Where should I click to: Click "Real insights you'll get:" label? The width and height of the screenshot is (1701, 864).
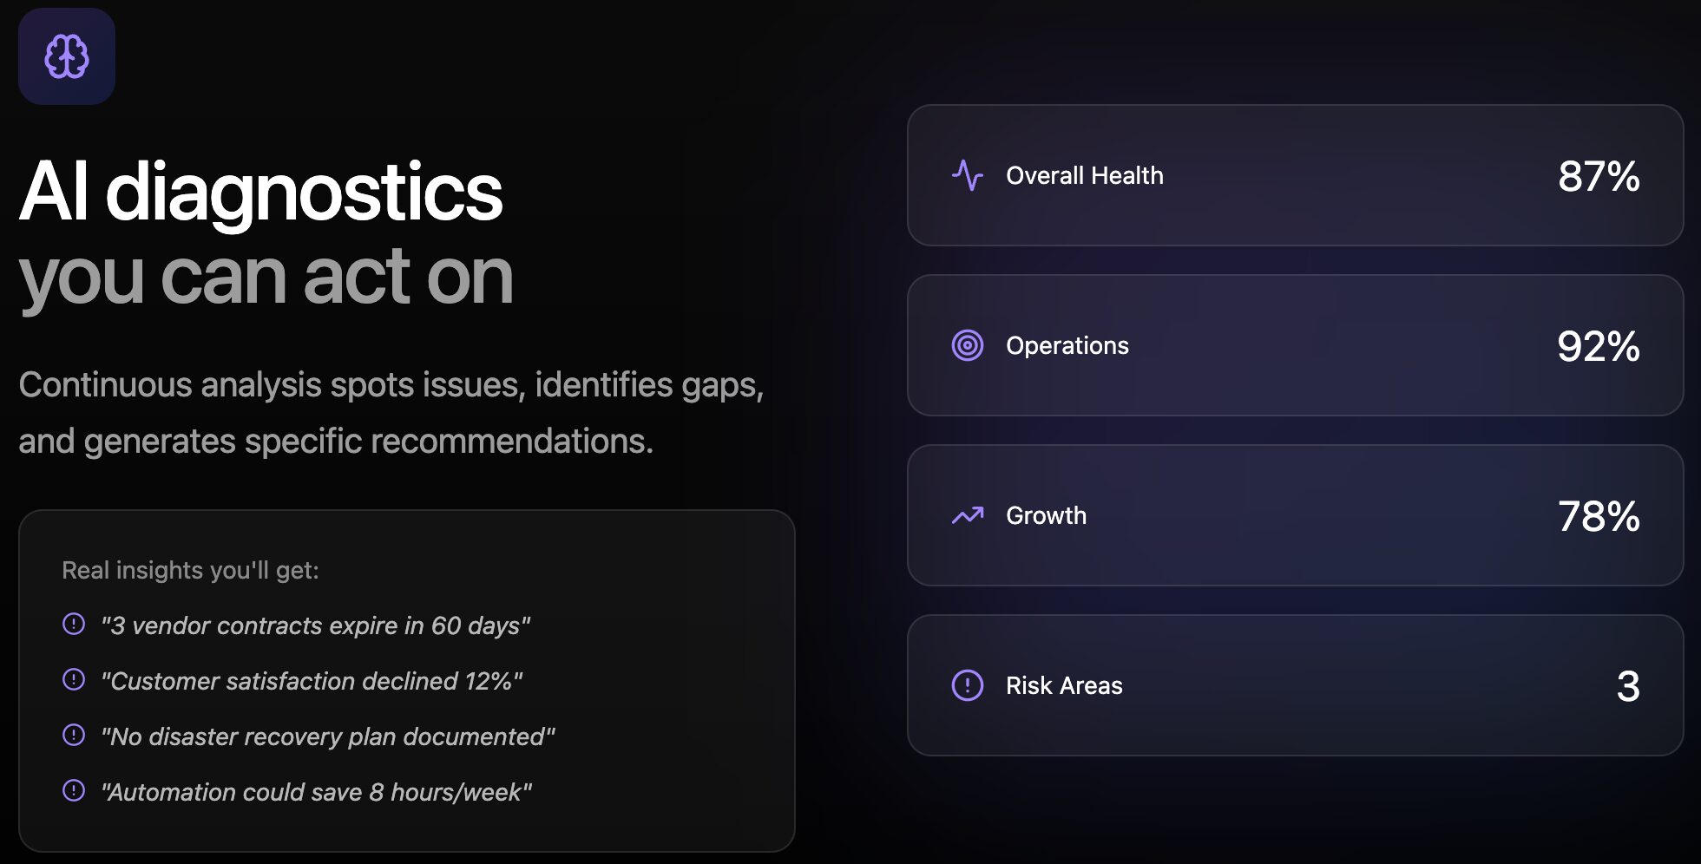[x=190, y=570]
